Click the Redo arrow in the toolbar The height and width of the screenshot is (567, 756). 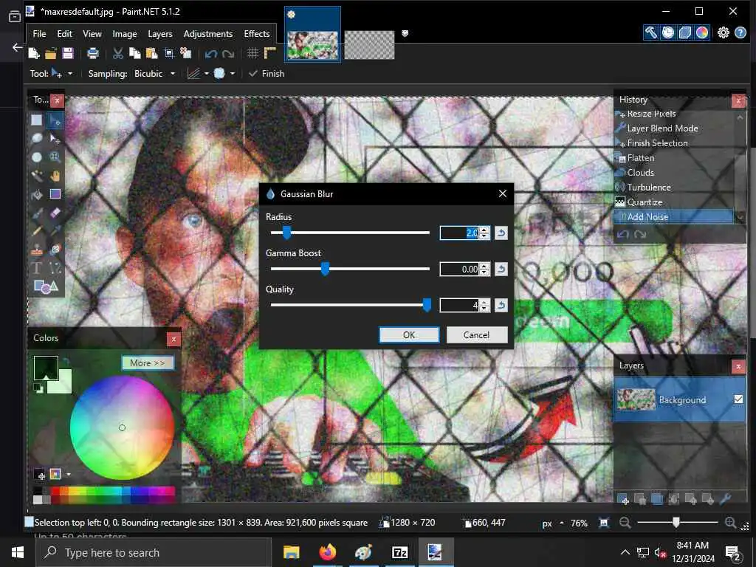pyautogui.click(x=228, y=53)
